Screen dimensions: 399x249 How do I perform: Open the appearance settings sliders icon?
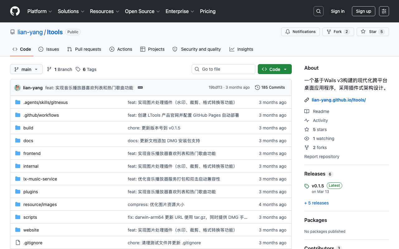click(x=384, y=11)
